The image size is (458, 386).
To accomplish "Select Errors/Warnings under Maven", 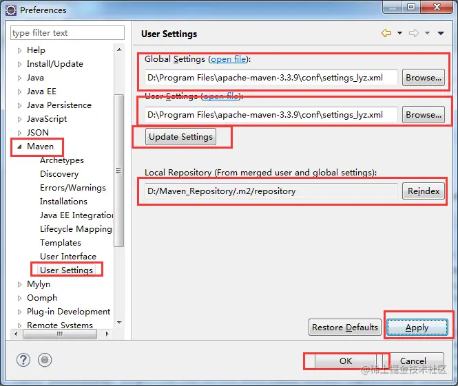I will (73, 188).
